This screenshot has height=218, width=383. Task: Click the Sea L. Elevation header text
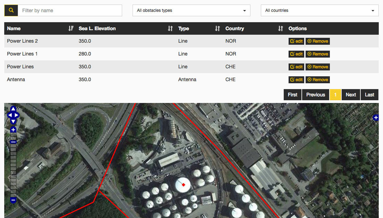(x=97, y=29)
